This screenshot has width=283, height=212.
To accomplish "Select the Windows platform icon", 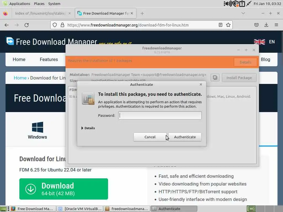I will coord(38,127).
